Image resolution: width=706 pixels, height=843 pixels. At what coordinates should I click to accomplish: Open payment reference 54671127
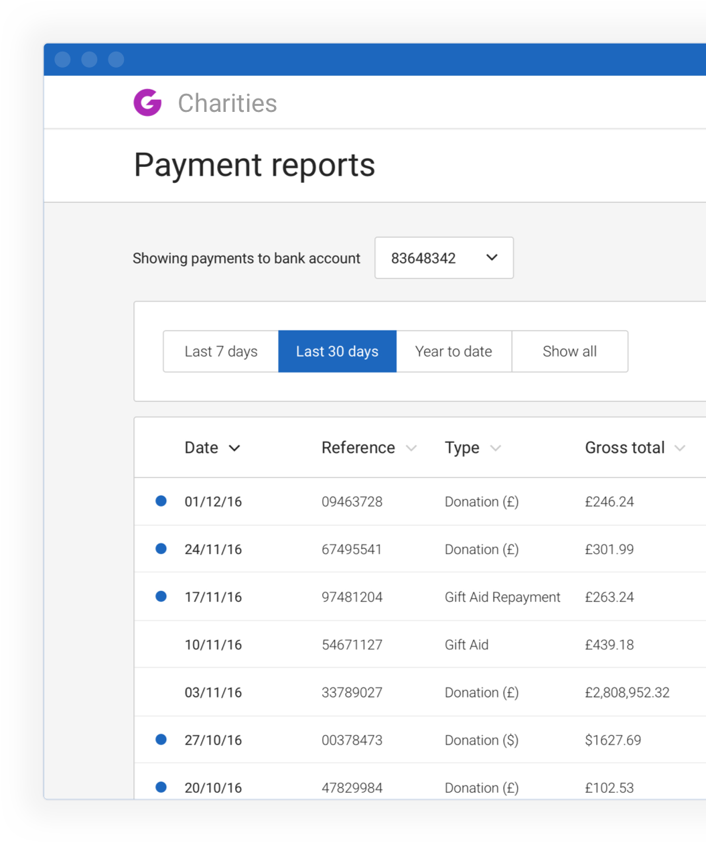(x=352, y=645)
